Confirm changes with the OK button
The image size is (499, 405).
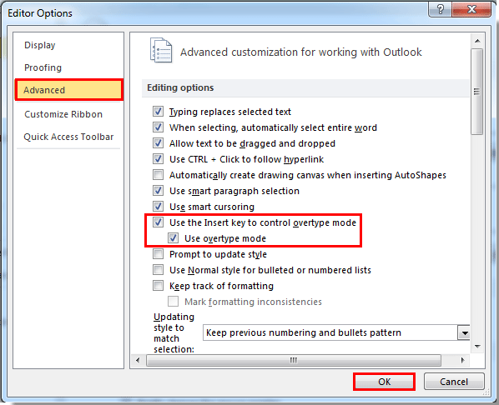tap(384, 382)
